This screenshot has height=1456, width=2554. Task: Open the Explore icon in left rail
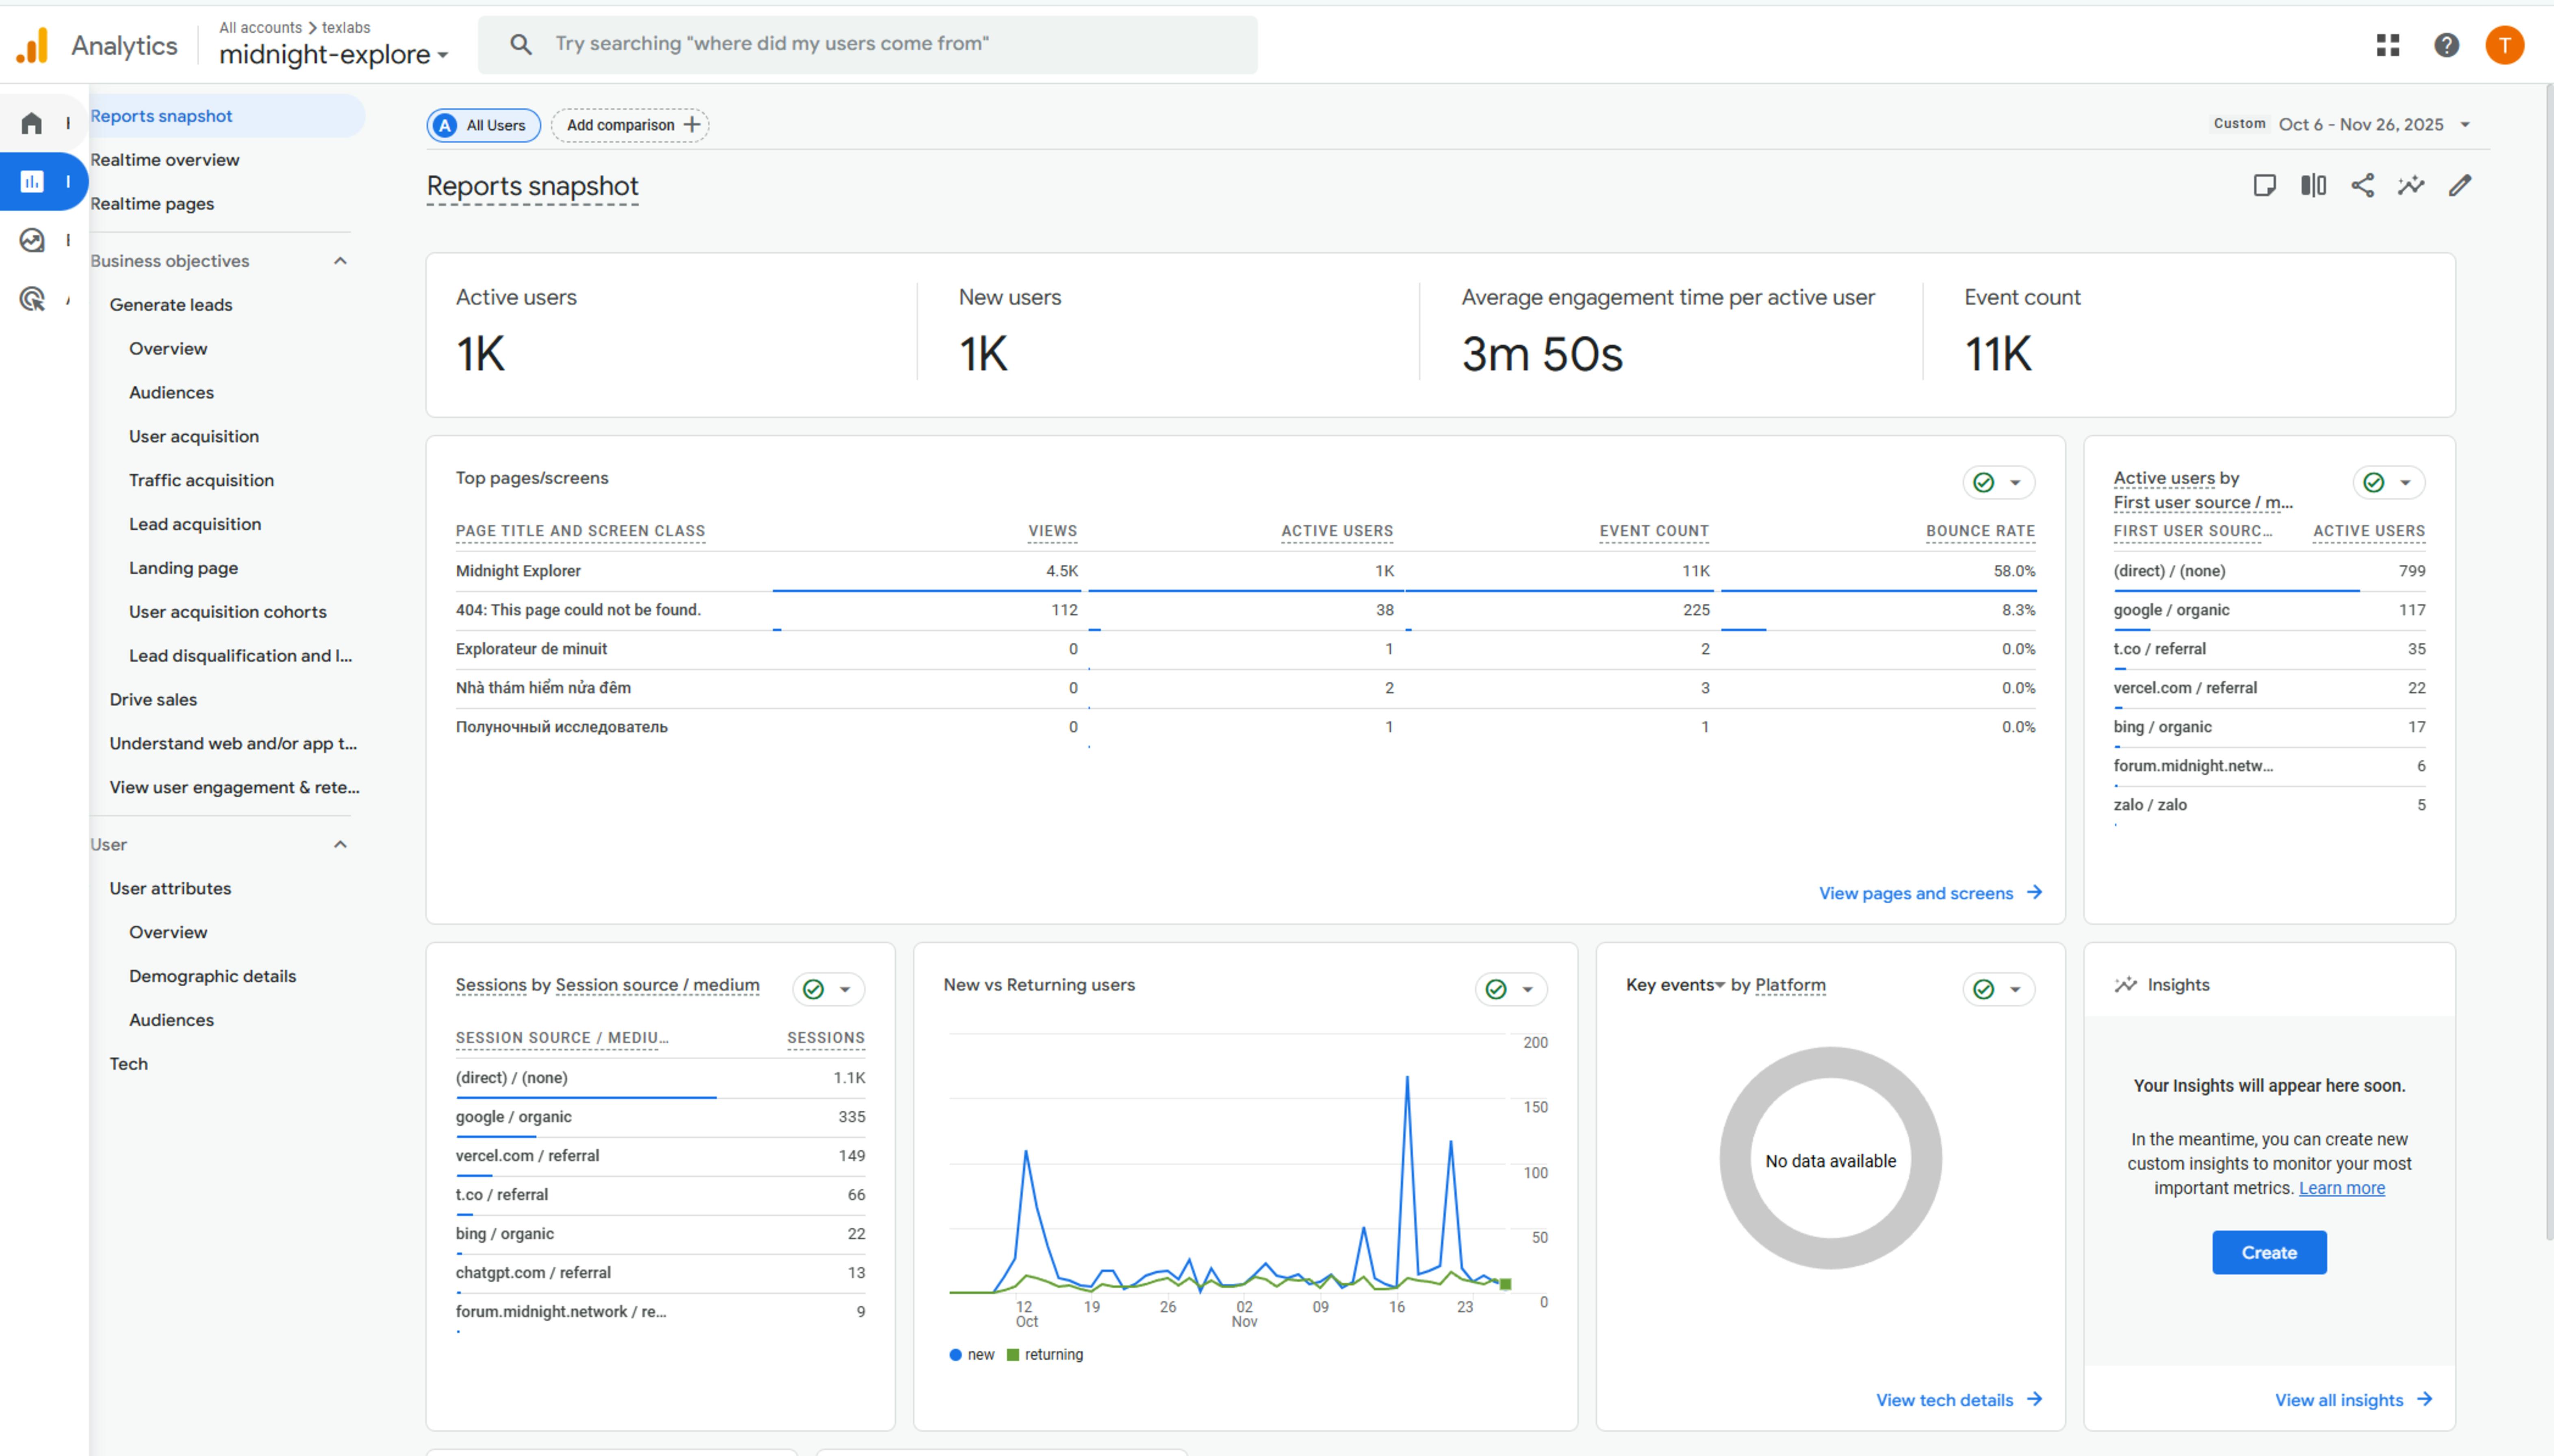click(x=32, y=240)
